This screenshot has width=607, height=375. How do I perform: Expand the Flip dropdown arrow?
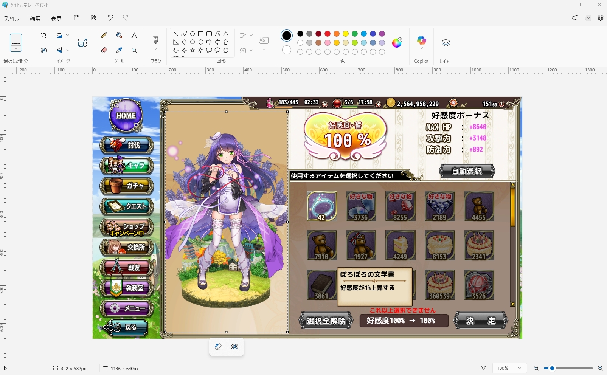[68, 50]
